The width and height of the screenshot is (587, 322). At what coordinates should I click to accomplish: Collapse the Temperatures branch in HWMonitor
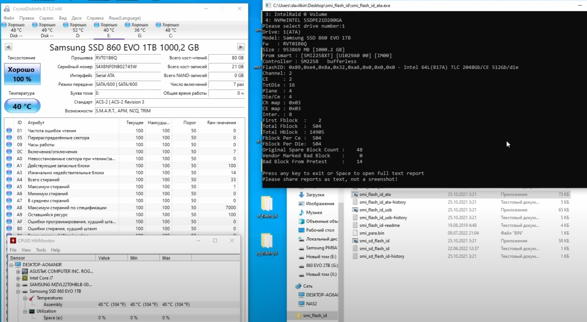click(x=25, y=298)
